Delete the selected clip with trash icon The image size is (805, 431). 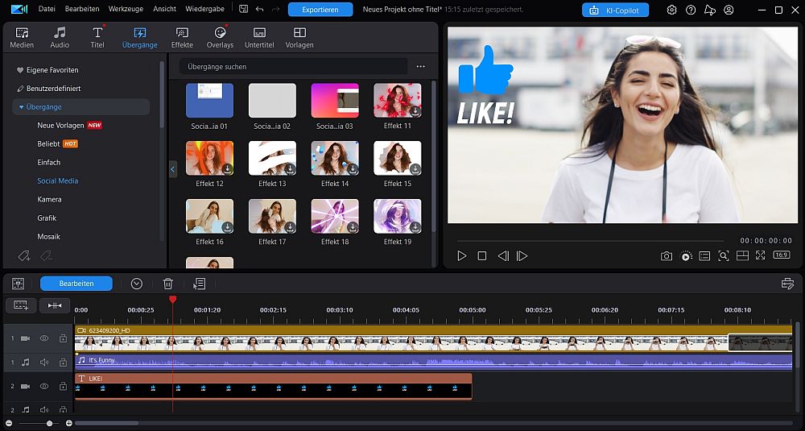168,284
